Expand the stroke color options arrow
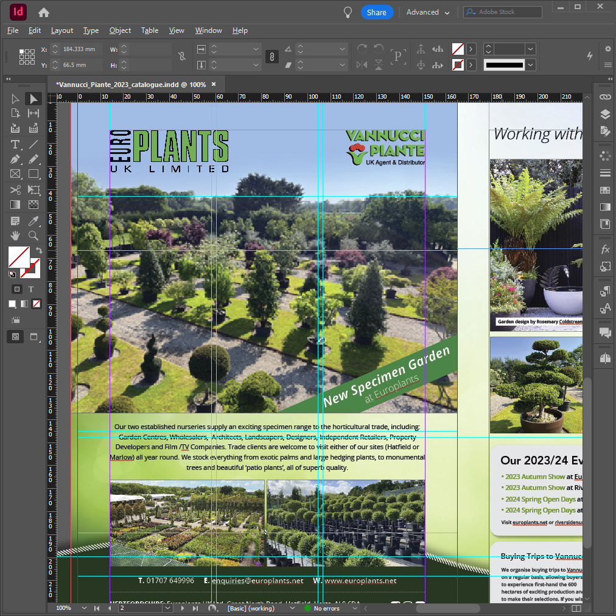The image size is (616, 616). (471, 65)
